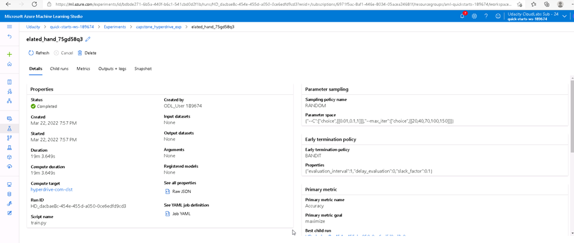Image resolution: width=574 pixels, height=243 pixels.
Task: Click the Accuracy primary metric name
Action: tap(314, 206)
